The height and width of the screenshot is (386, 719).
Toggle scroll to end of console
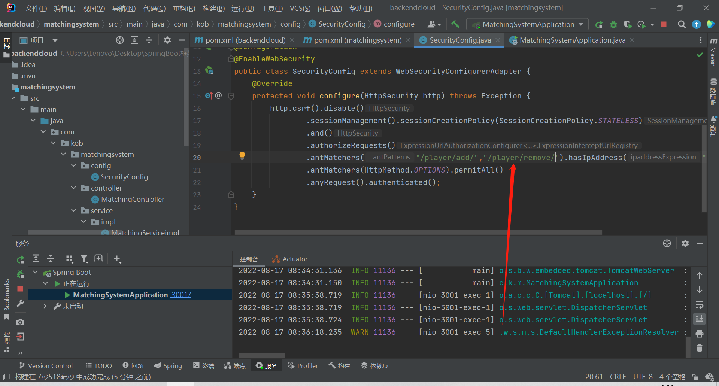[x=699, y=319]
